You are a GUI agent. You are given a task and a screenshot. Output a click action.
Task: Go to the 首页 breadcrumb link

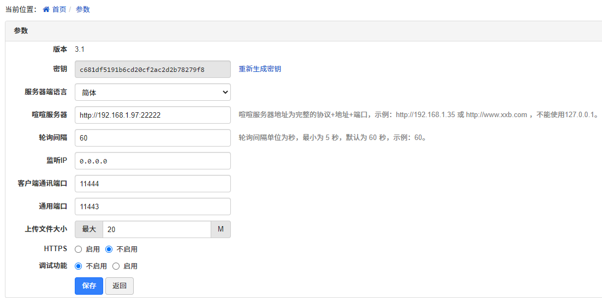[59, 9]
